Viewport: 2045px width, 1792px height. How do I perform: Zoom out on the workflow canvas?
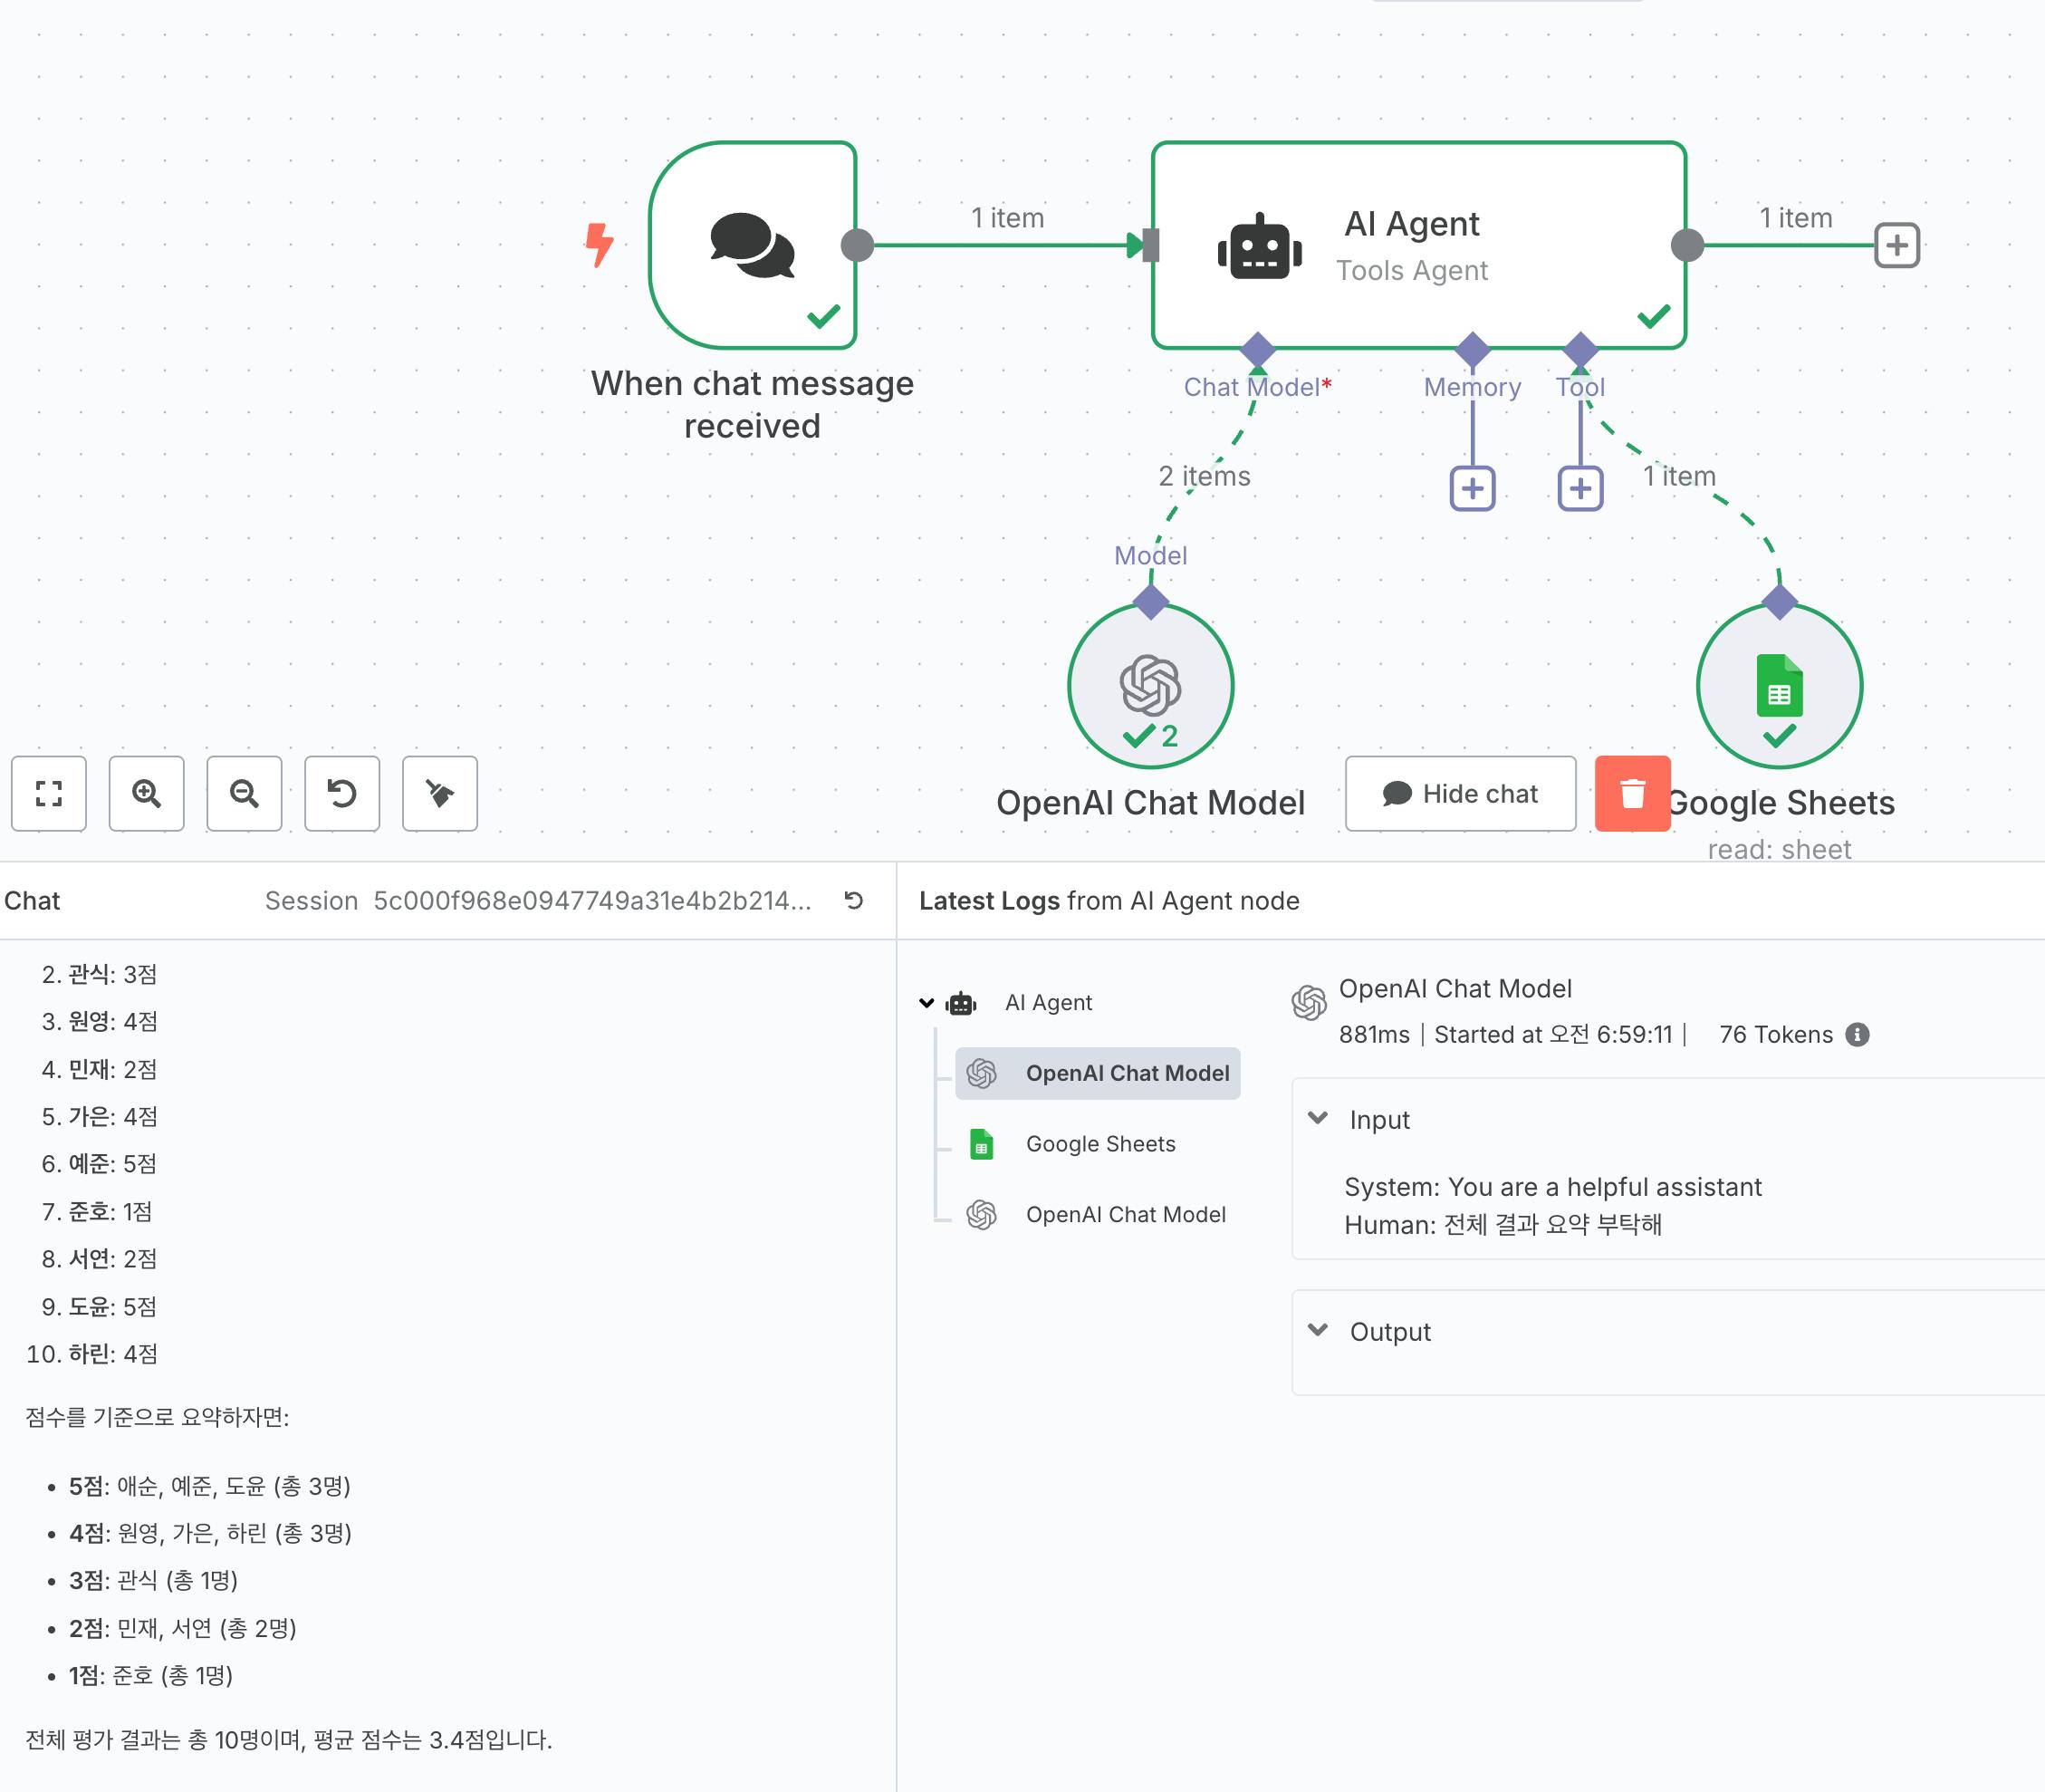point(244,793)
